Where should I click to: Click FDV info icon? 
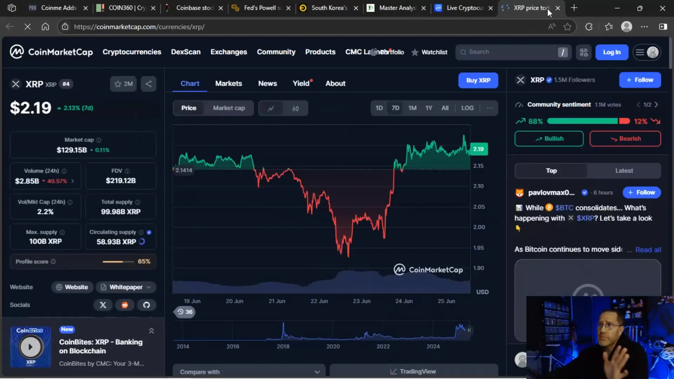[127, 171]
